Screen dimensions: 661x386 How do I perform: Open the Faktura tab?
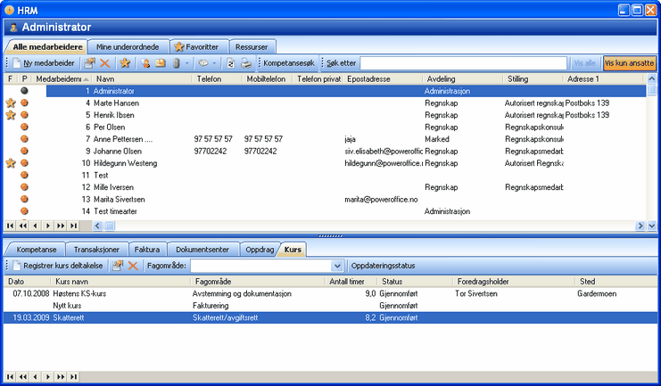tap(147, 250)
